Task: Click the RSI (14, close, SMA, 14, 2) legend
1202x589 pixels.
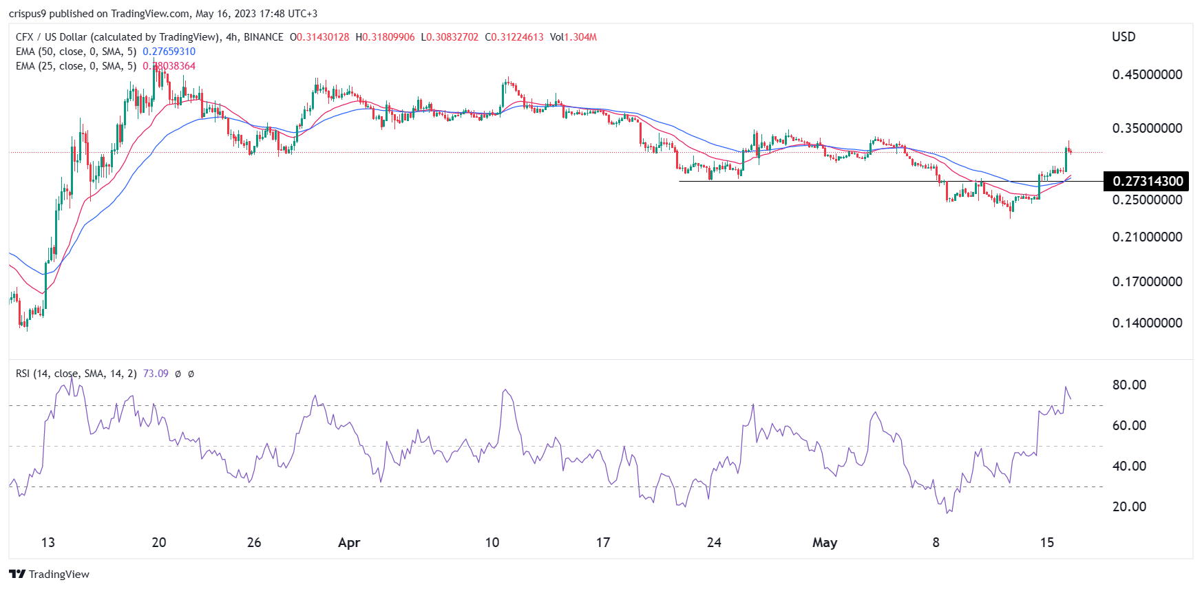Action: [76, 374]
